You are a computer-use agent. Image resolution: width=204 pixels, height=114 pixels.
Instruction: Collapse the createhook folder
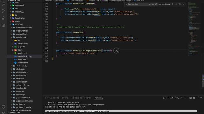pos(11,37)
